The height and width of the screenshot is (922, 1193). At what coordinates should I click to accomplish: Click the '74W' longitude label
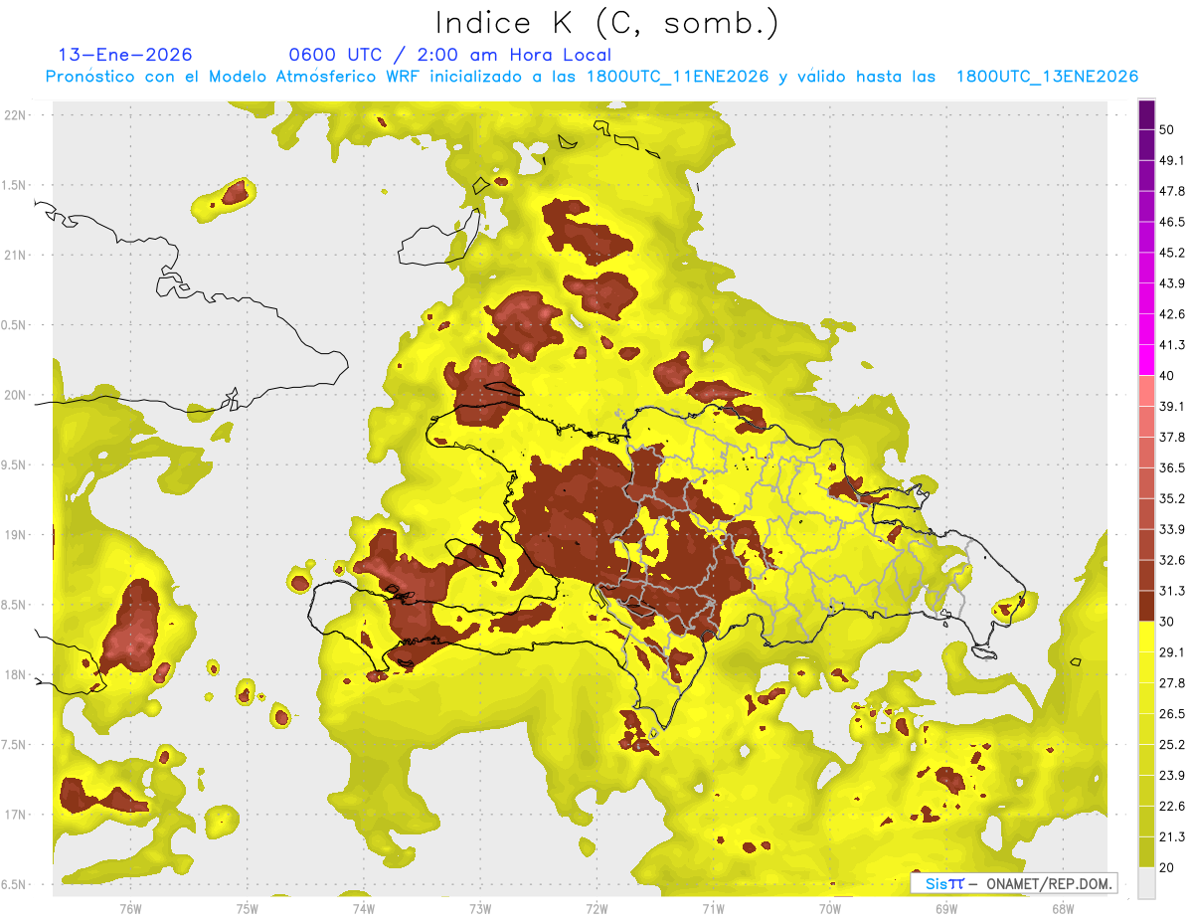pyautogui.click(x=363, y=908)
